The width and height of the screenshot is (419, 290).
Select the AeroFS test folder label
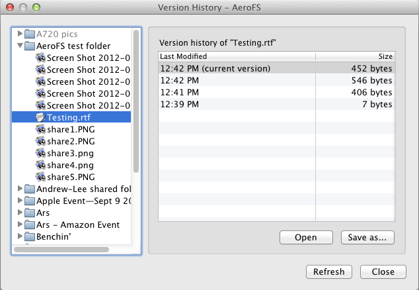click(x=73, y=46)
